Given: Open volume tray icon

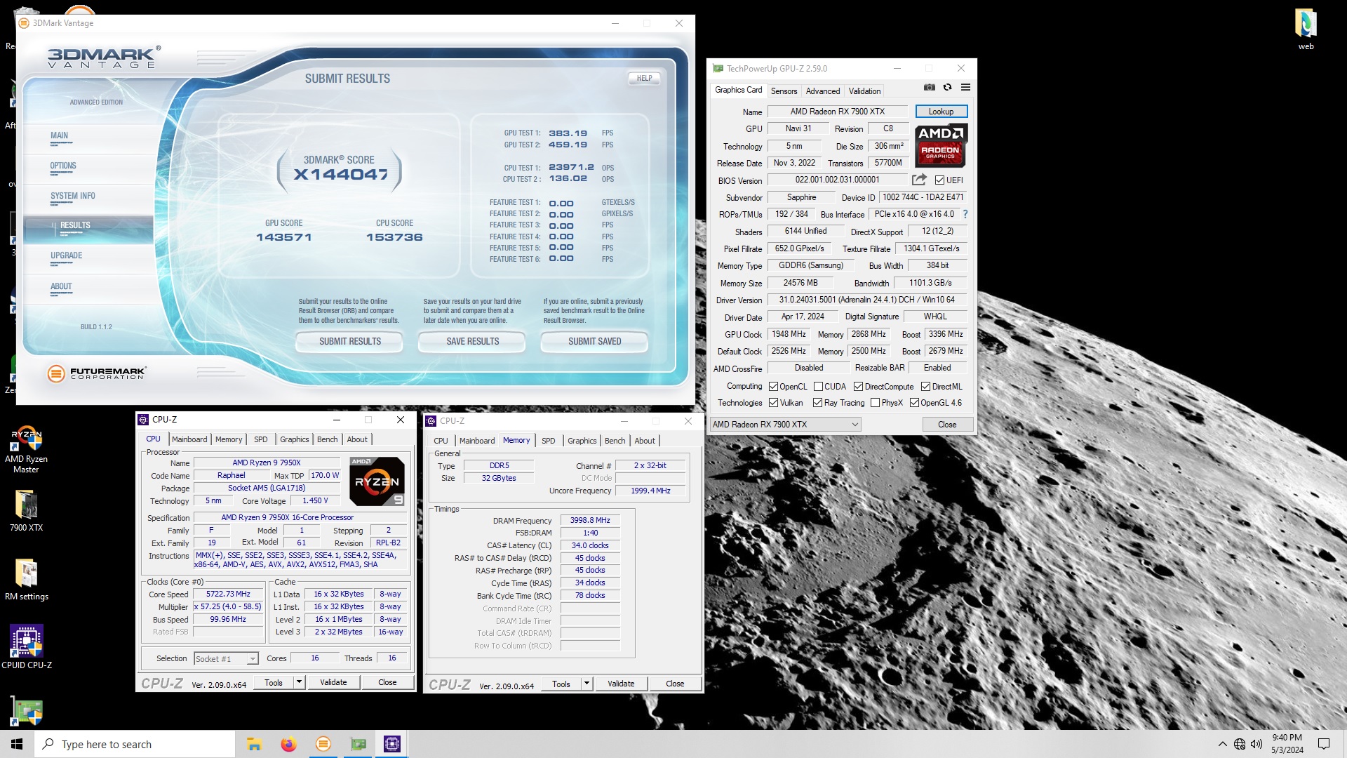Looking at the screenshot, I should [1256, 744].
